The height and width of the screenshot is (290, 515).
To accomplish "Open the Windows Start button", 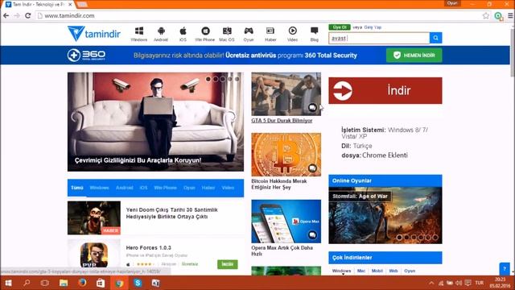I will point(8,283).
